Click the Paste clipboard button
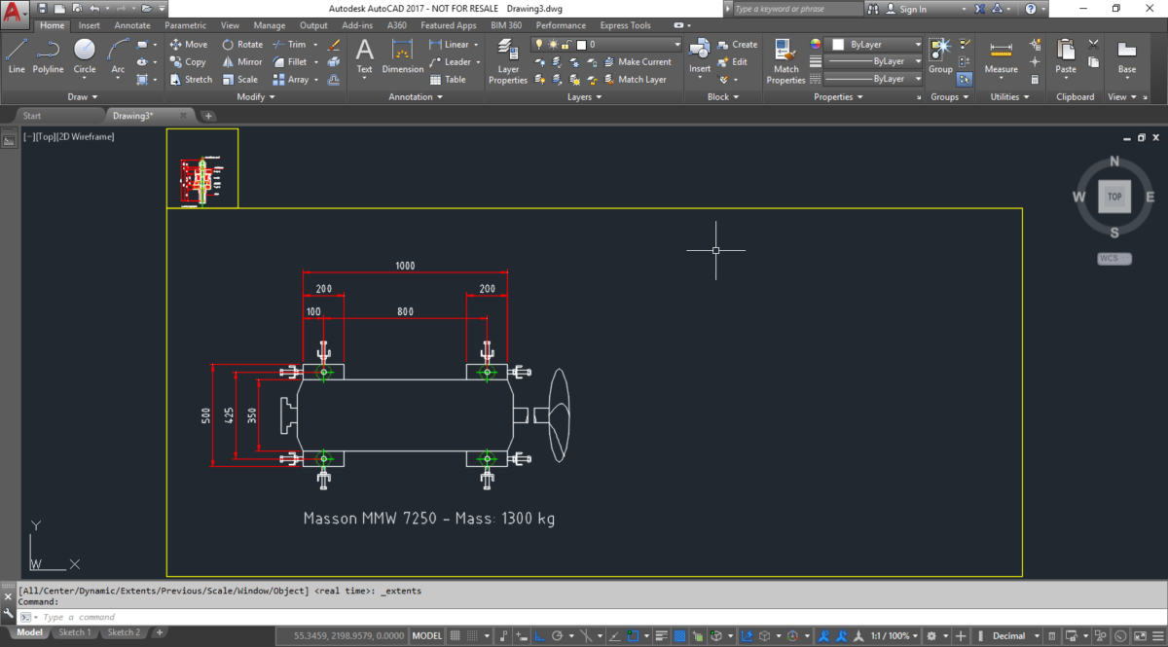The image size is (1168, 647). click(x=1066, y=56)
